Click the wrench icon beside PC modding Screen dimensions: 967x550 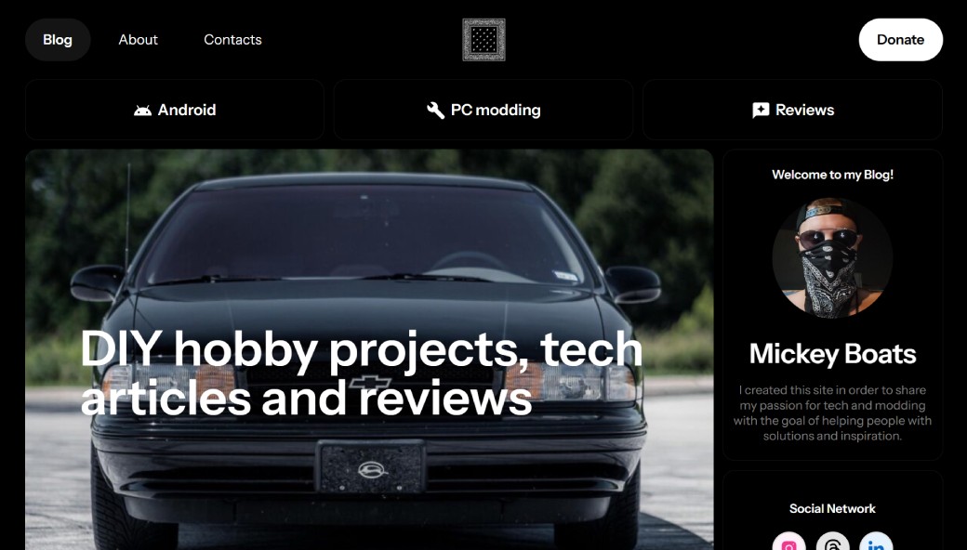click(435, 111)
